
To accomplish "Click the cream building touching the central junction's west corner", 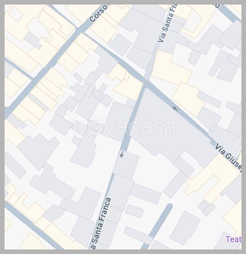I will tap(128, 88).
